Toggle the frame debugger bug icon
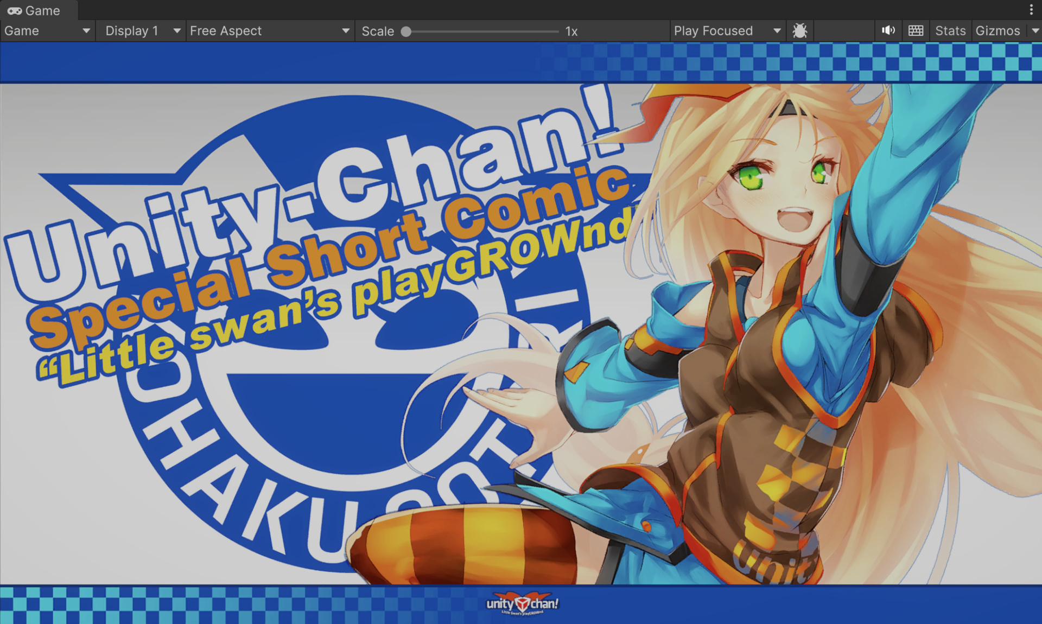The width and height of the screenshot is (1042, 624). point(799,31)
